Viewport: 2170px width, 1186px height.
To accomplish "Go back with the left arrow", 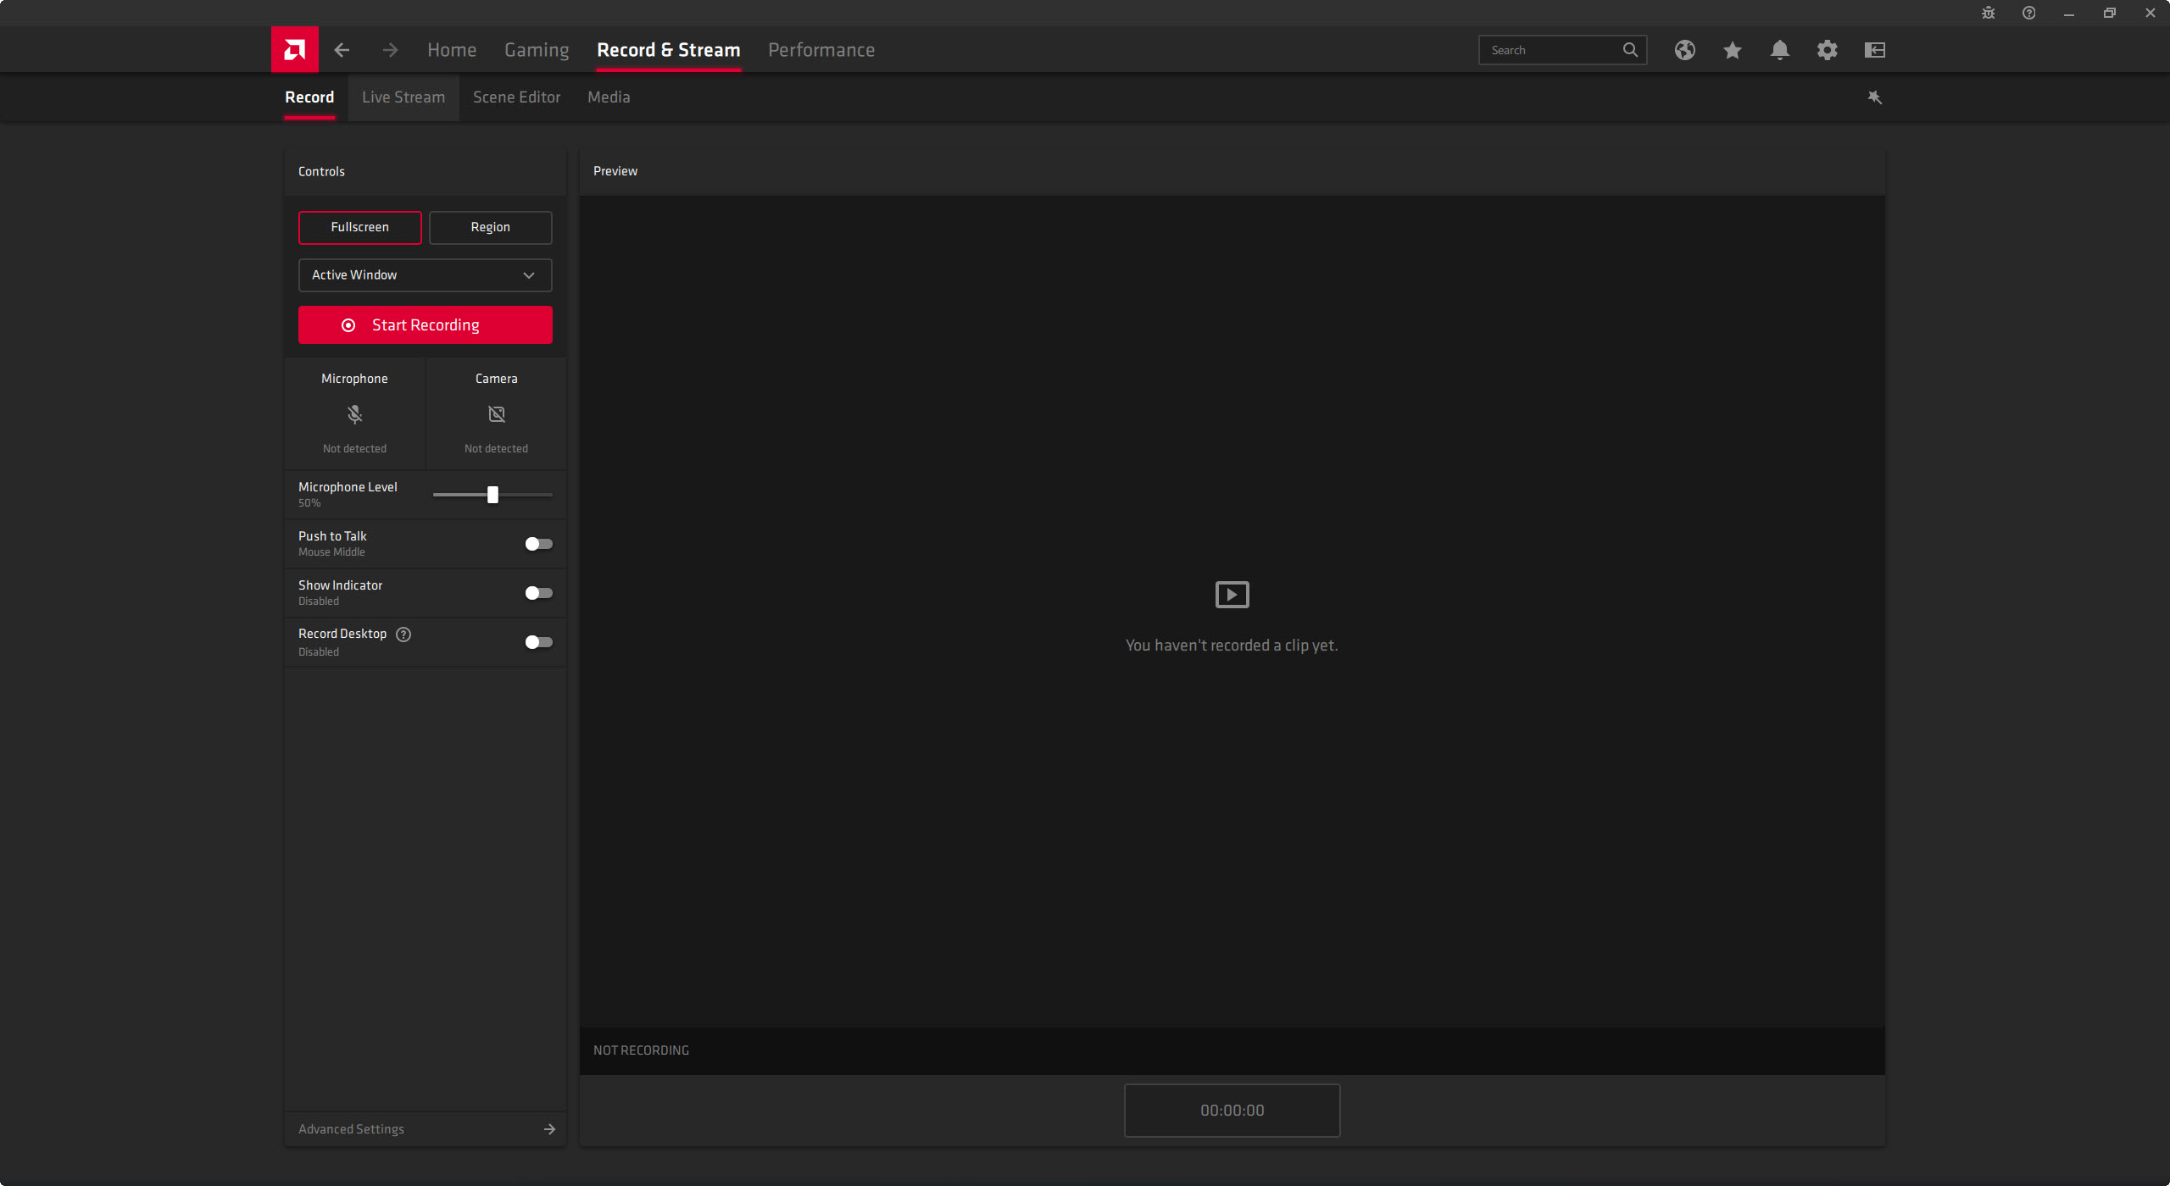I will 342,50.
